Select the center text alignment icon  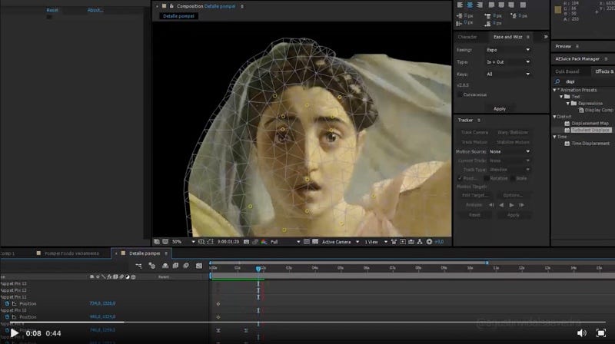point(470,5)
